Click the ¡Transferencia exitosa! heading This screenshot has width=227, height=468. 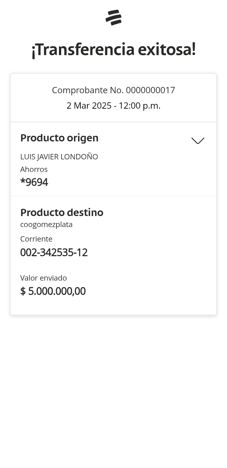(x=113, y=49)
